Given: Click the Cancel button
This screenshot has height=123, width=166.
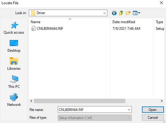Looking at the screenshot, I should 153,118.
